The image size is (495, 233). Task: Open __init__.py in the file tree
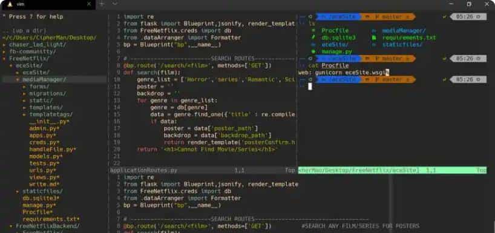[49, 122]
